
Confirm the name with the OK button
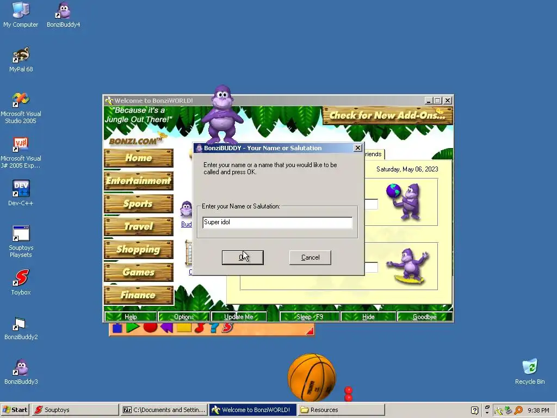pyautogui.click(x=243, y=257)
